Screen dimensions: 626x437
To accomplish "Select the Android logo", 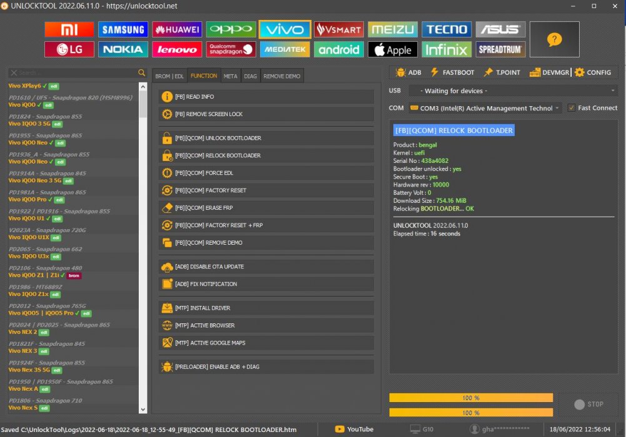I will tap(339, 49).
